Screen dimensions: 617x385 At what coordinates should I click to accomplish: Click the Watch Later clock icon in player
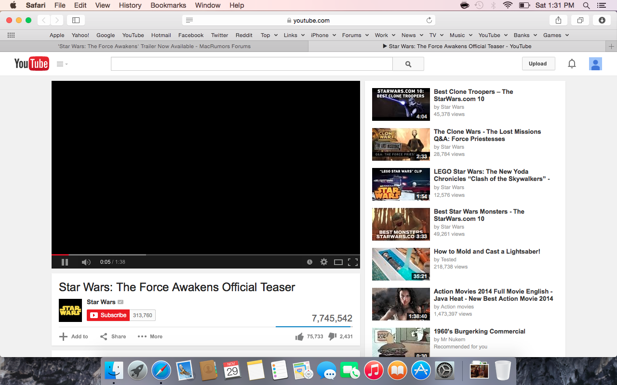(x=309, y=262)
